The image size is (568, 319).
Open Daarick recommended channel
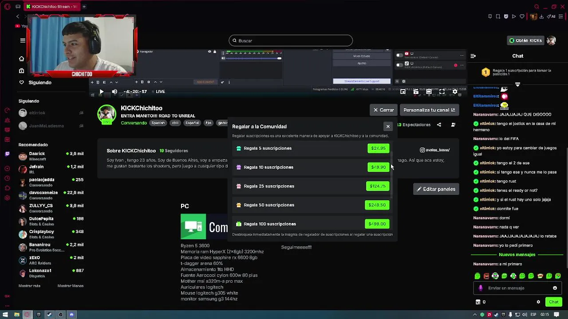[51, 156]
